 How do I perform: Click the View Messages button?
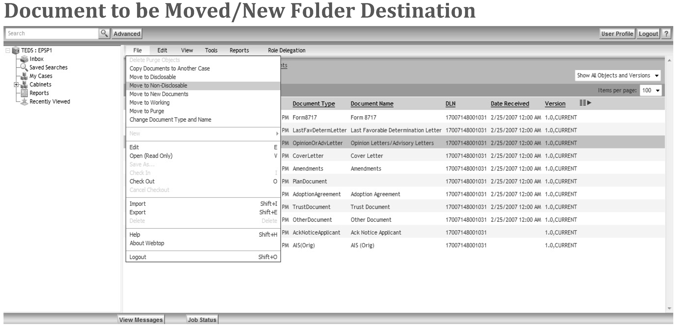pos(141,320)
